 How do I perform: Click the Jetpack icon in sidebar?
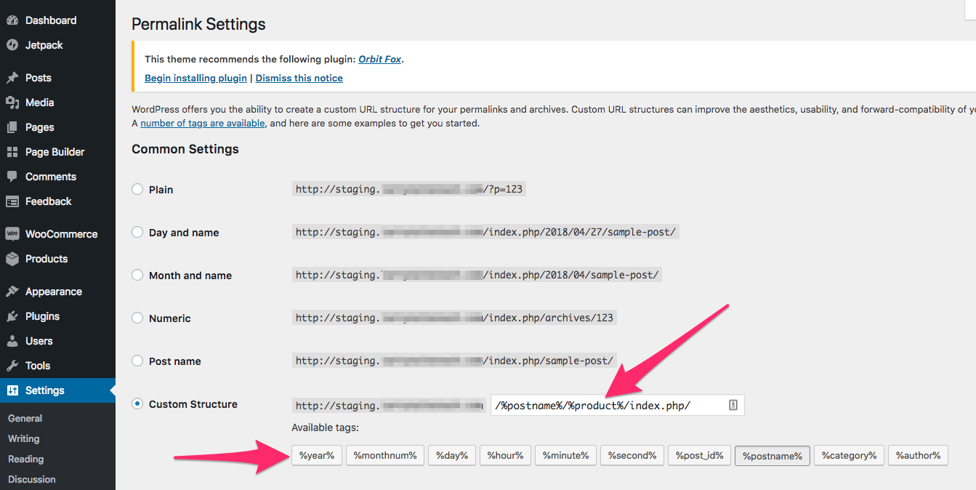(12, 45)
